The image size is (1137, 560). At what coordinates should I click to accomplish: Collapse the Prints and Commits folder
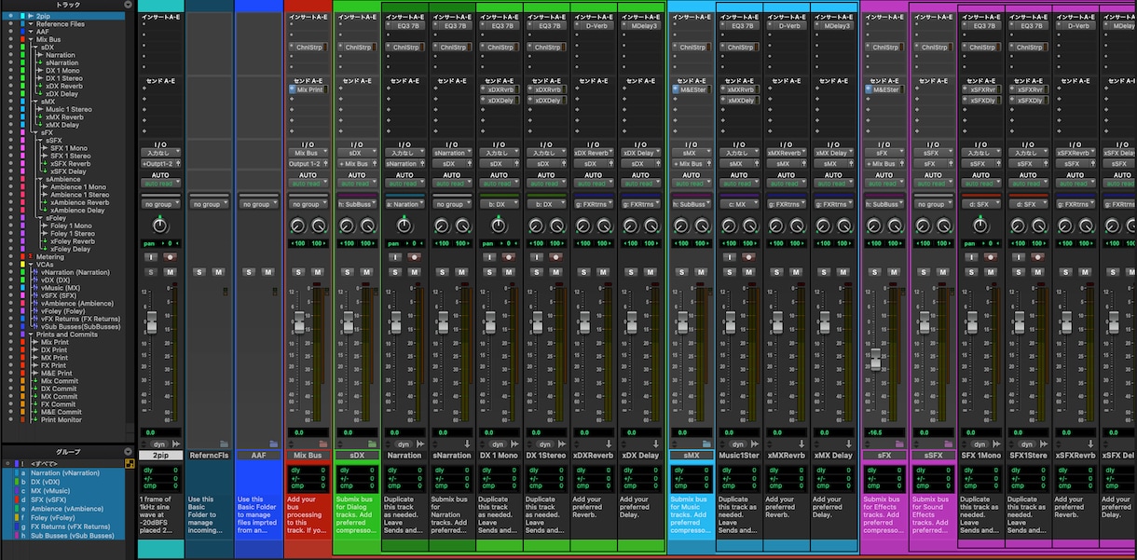(x=31, y=335)
